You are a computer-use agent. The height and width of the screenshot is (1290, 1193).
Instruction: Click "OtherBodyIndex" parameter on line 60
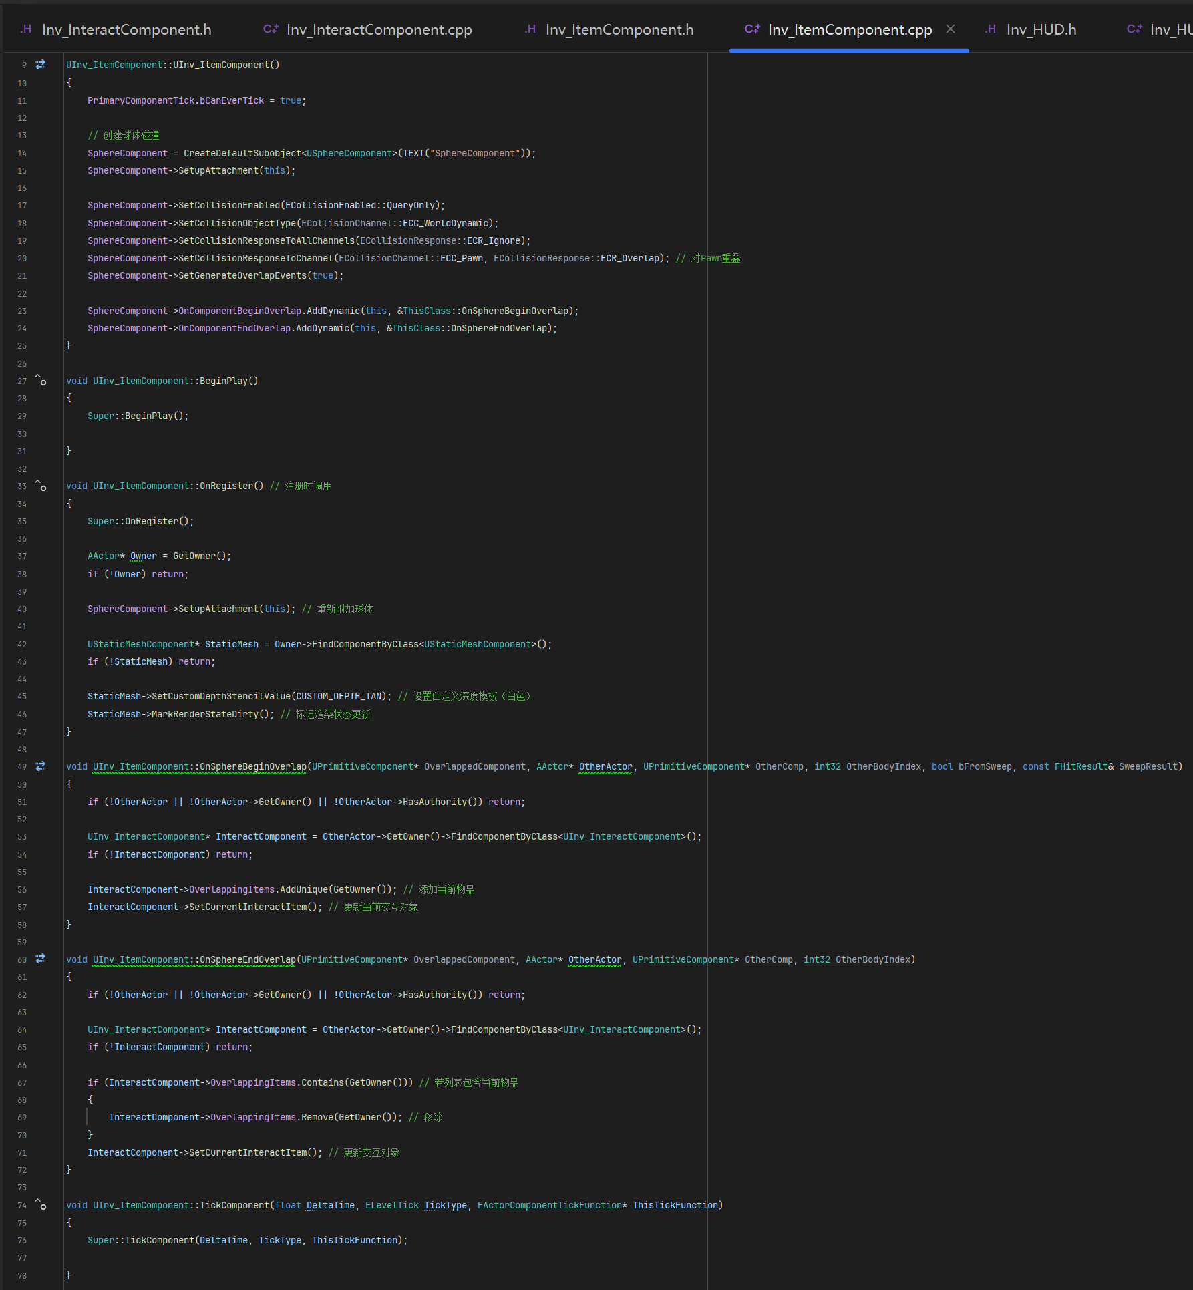pos(873,960)
